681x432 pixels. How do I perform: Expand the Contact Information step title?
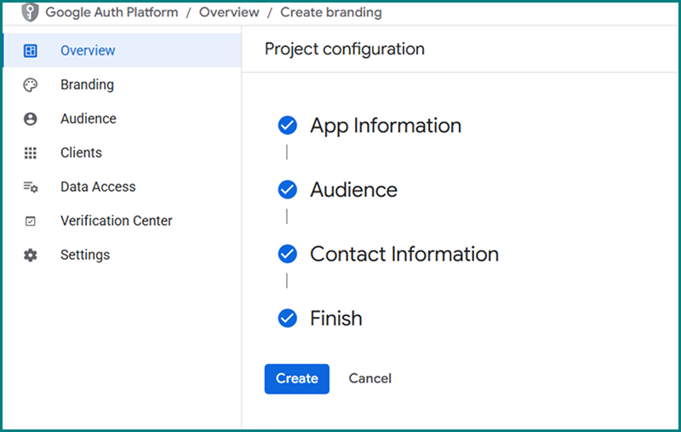[x=404, y=254]
